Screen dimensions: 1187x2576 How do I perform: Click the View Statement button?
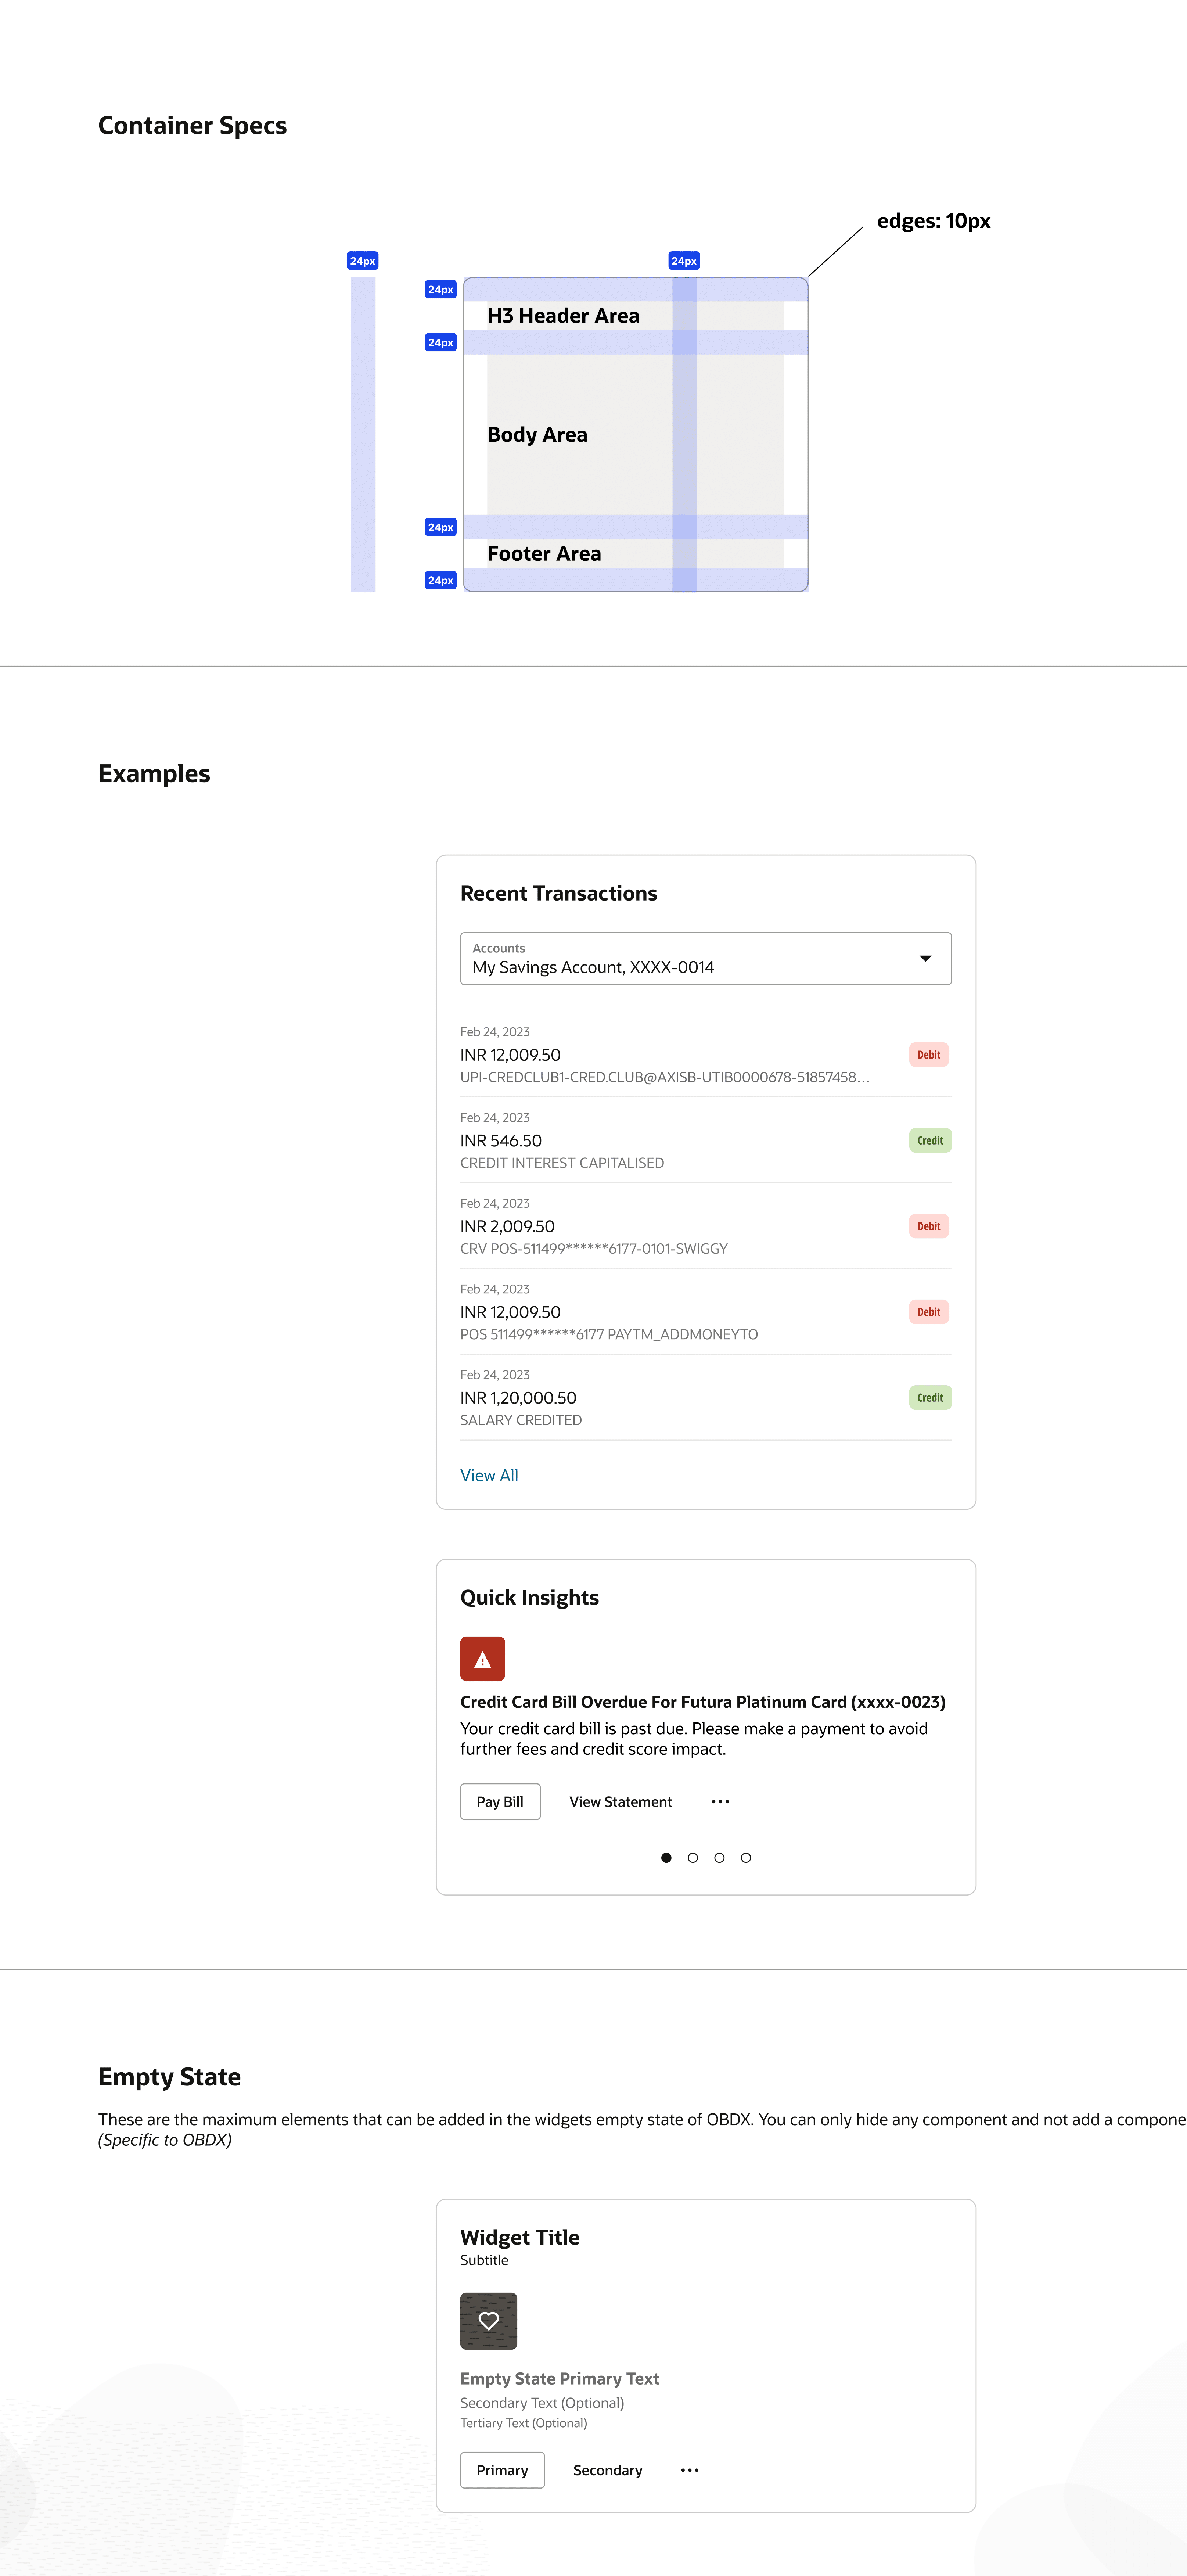[x=620, y=1801]
